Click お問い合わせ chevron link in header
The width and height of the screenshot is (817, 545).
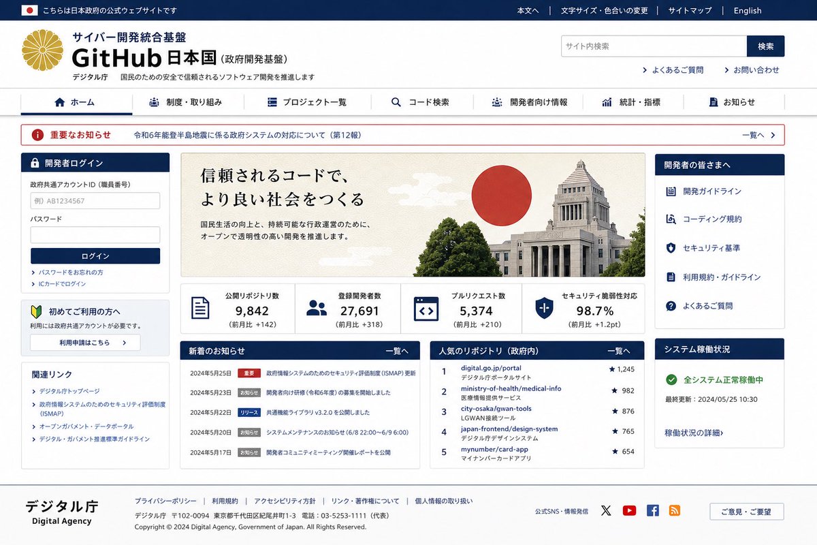752,70
